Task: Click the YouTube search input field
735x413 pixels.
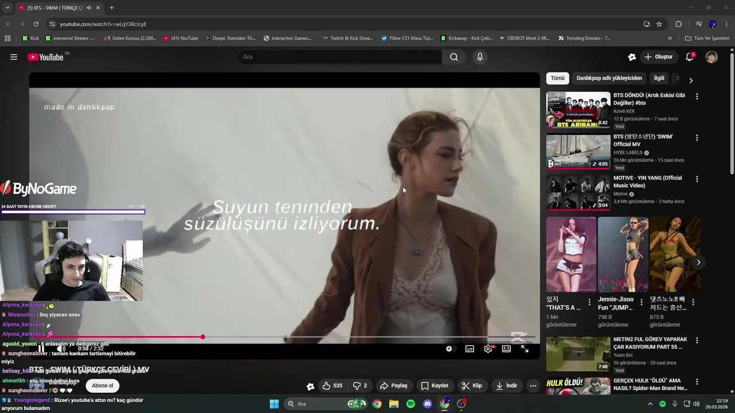Action: [x=339, y=57]
